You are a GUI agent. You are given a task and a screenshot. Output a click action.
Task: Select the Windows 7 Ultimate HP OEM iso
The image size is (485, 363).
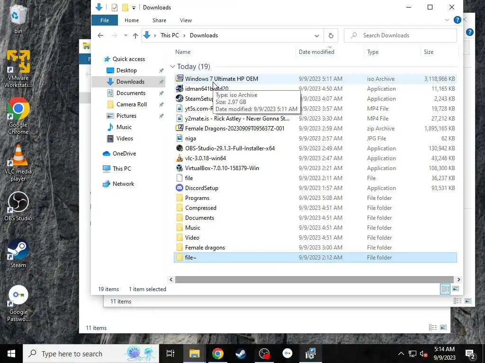[315, 79]
